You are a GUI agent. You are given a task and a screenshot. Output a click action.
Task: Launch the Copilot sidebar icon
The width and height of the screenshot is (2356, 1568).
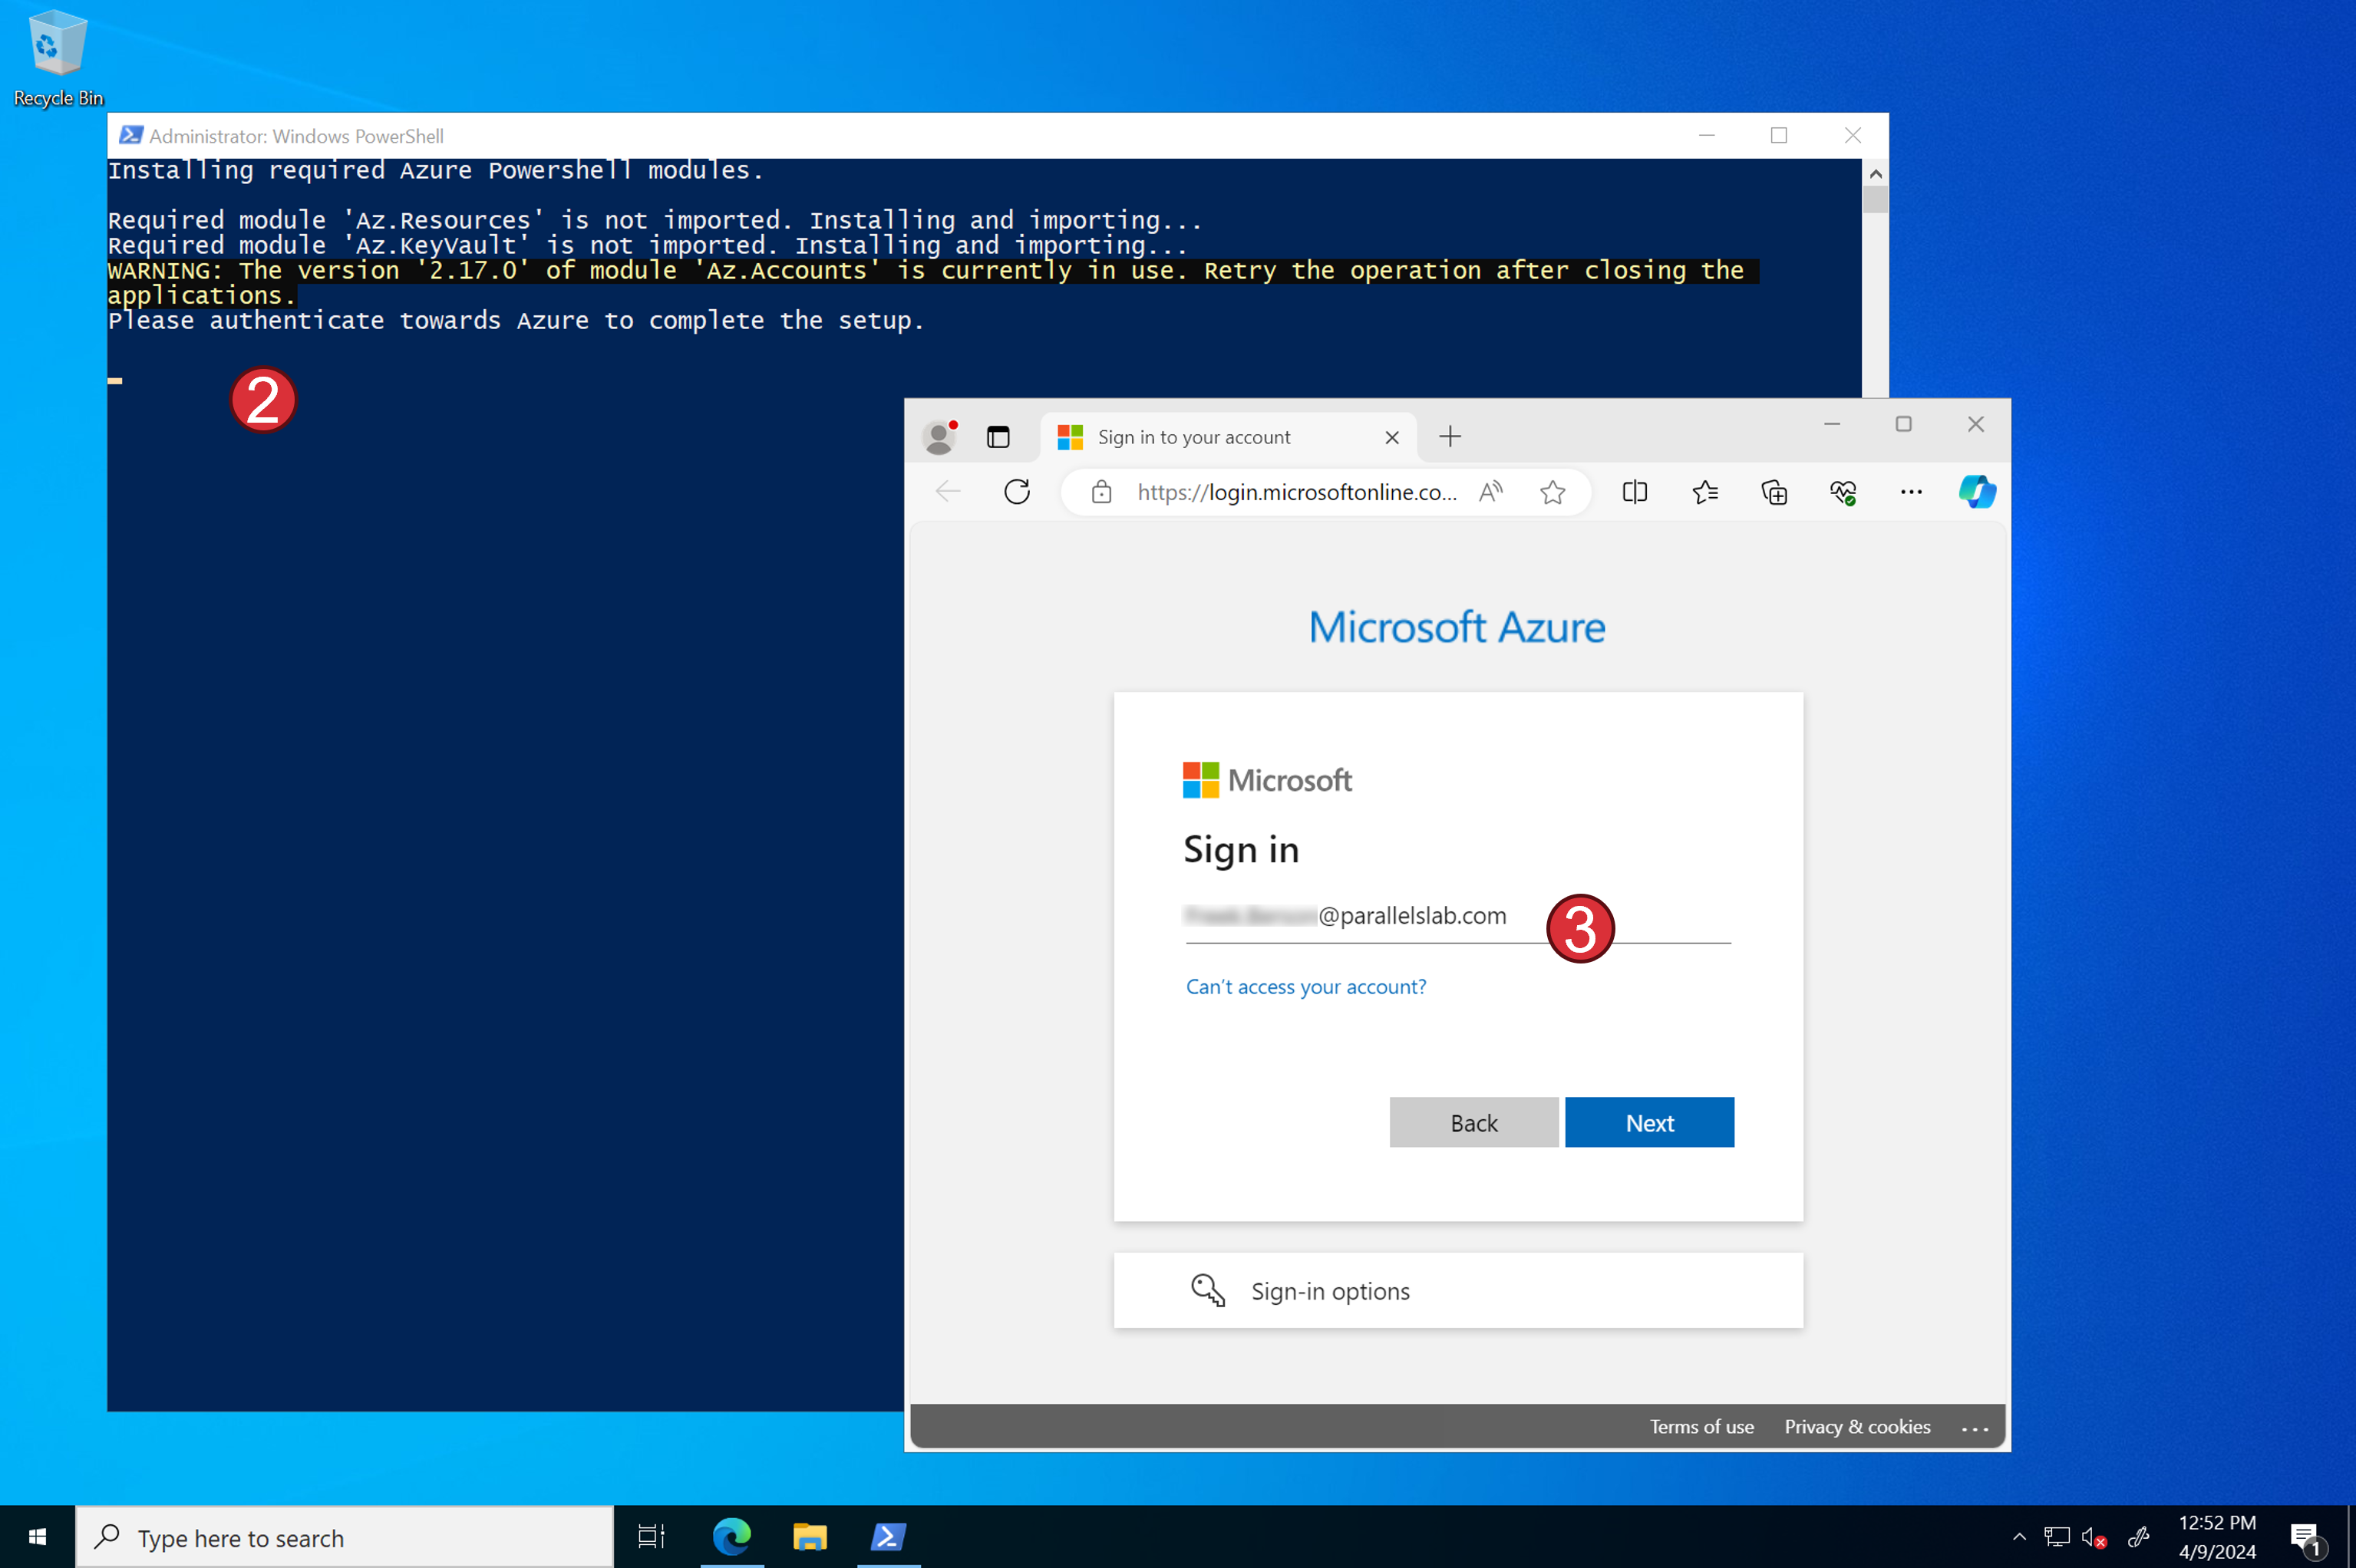[x=1976, y=492]
